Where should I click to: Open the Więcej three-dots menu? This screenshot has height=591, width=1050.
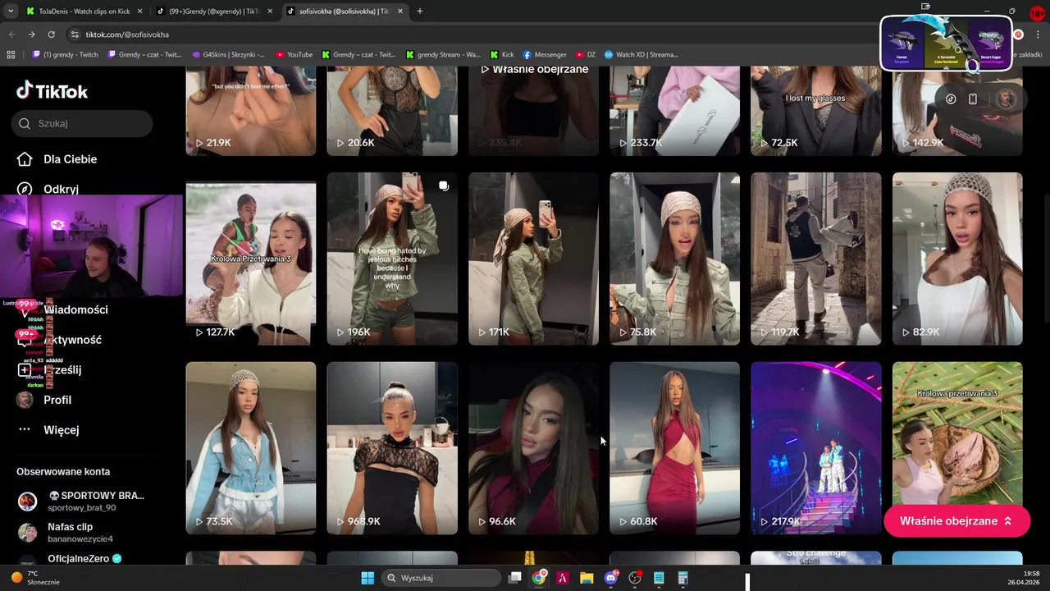click(x=49, y=429)
